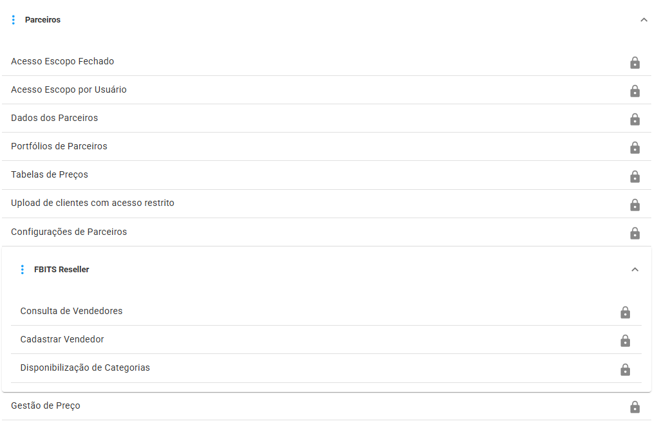Toggle lock on Disponibilização de Categorias

pyautogui.click(x=625, y=369)
